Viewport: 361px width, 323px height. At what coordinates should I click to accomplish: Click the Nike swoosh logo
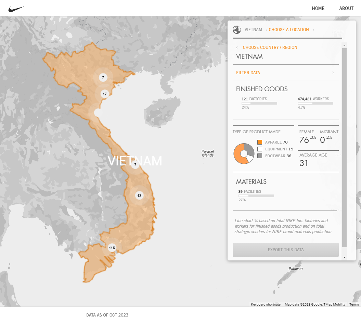coord(16,9)
